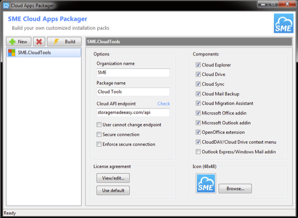298x218 pixels.
Task: Uncheck Microsoft Office addin
Action: (x=198, y=113)
